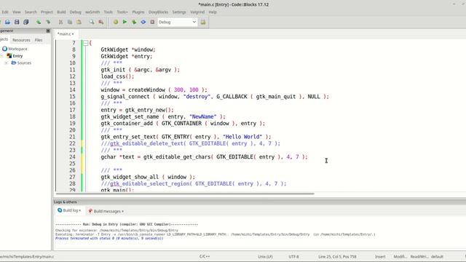The height and width of the screenshot is (262, 466).
Task: Click the Rebuild icon
Action: click(x=143, y=22)
